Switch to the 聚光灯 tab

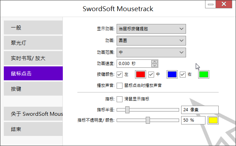tap(33, 43)
